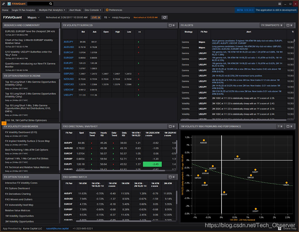Click the USDJPY dot on the scatter chart
The width and height of the screenshot is (299, 232).
click(256, 209)
